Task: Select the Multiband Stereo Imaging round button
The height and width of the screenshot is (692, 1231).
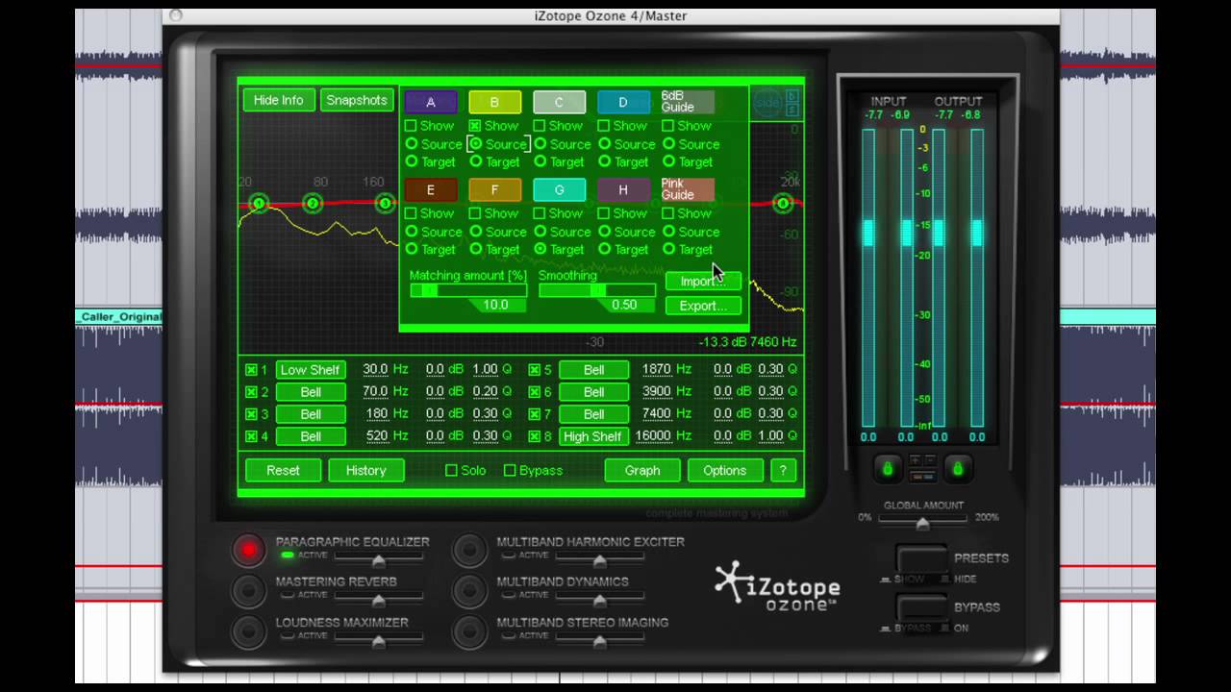Action: point(469,630)
